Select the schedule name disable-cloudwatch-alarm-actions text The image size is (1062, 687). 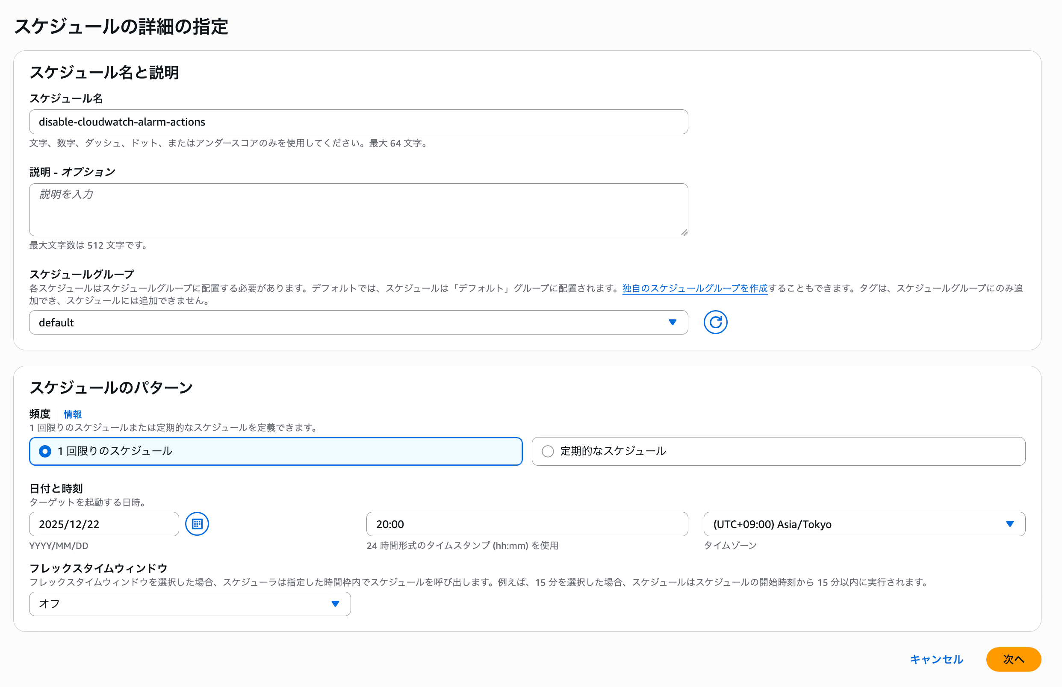(x=122, y=121)
